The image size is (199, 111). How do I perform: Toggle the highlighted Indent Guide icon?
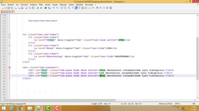click(76, 8)
